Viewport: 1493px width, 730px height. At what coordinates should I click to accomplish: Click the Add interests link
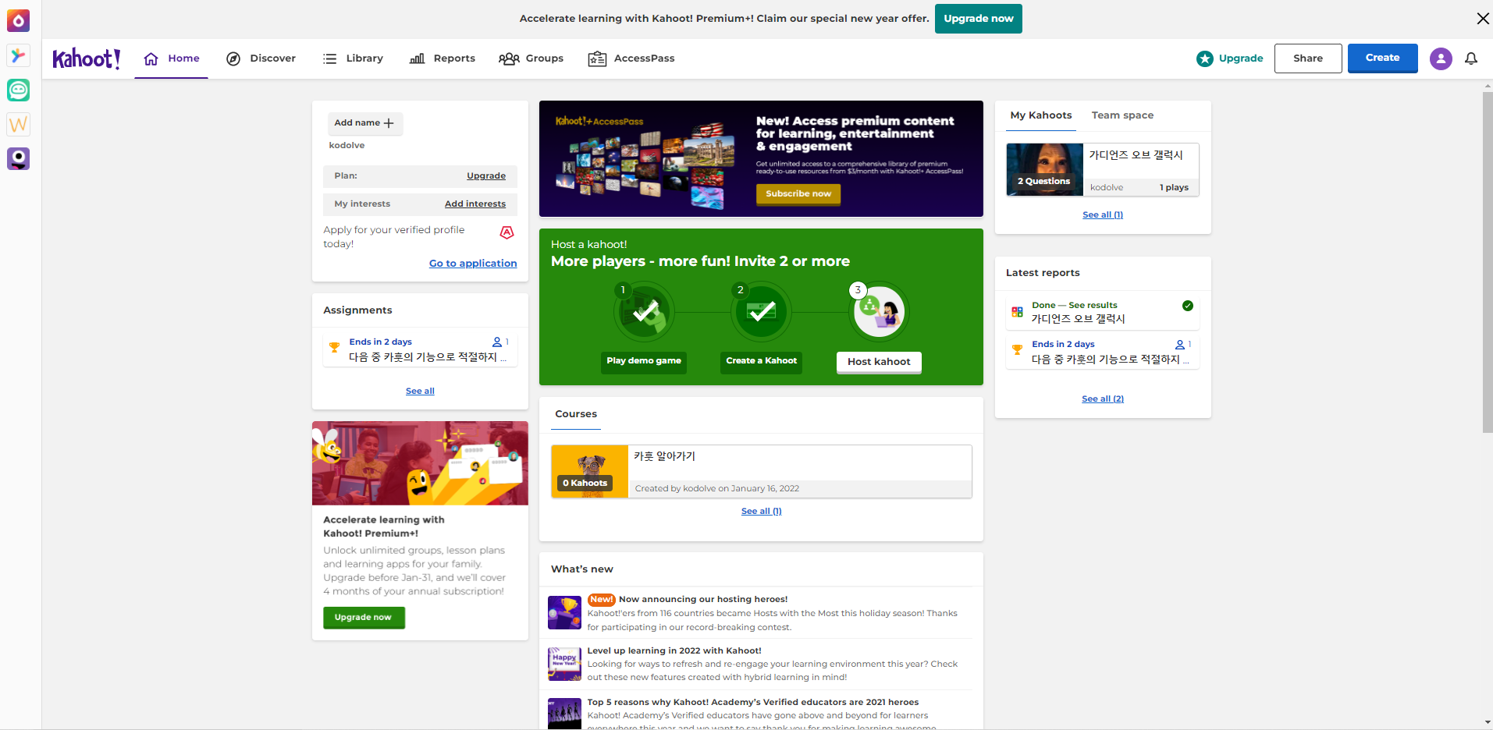(x=475, y=204)
